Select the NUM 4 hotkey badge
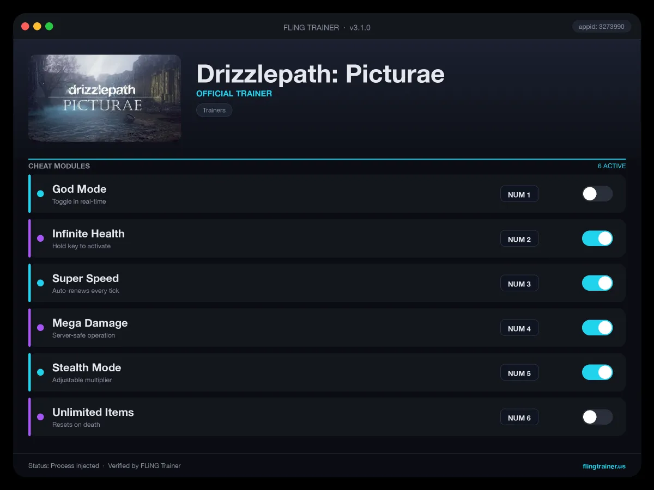Viewport: 654px width, 490px height. coord(519,328)
